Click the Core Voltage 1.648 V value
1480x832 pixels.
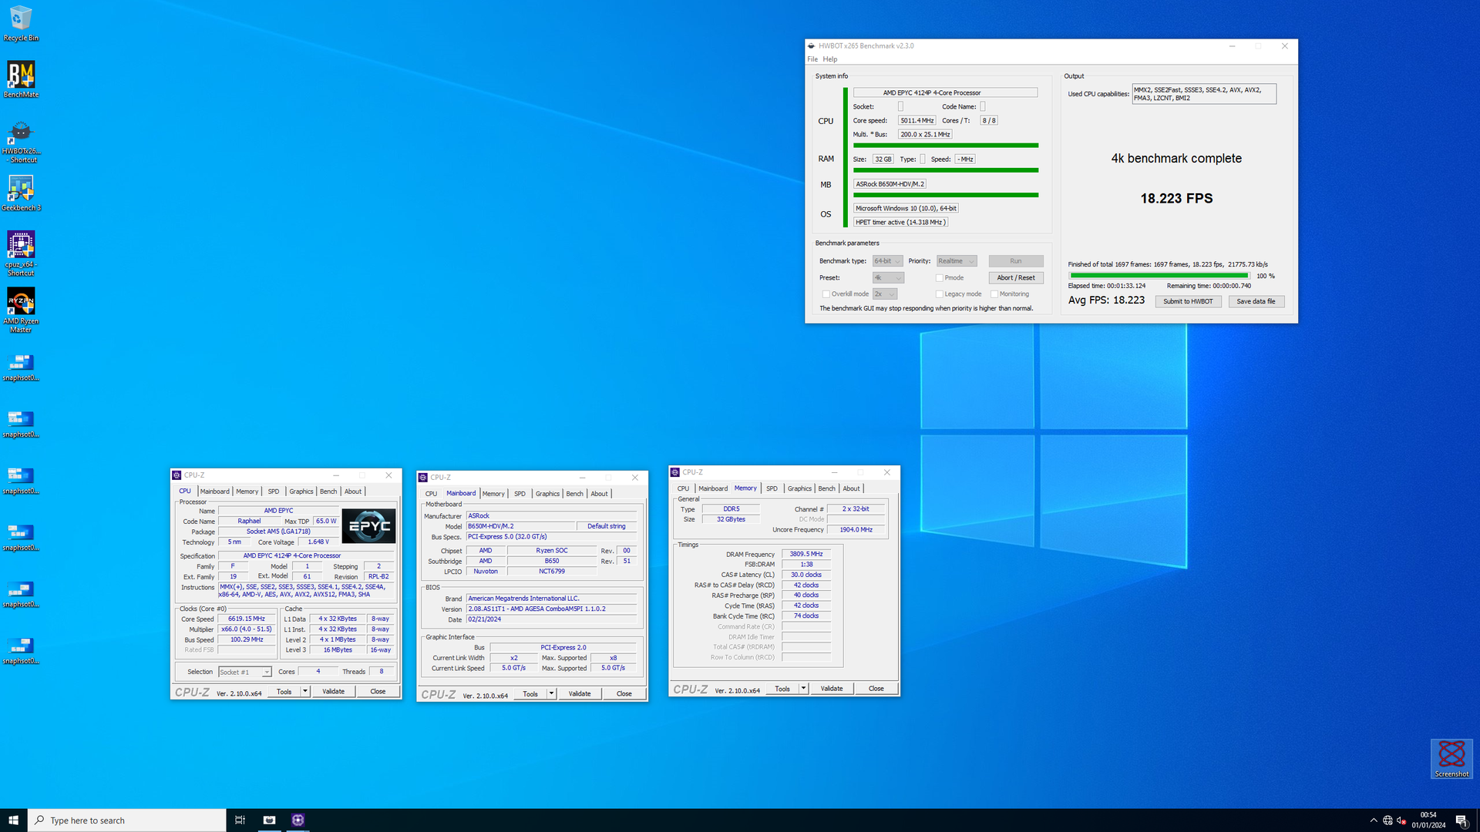click(317, 542)
